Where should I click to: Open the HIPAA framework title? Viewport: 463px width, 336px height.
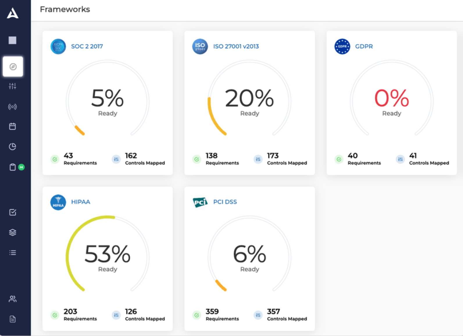(81, 202)
